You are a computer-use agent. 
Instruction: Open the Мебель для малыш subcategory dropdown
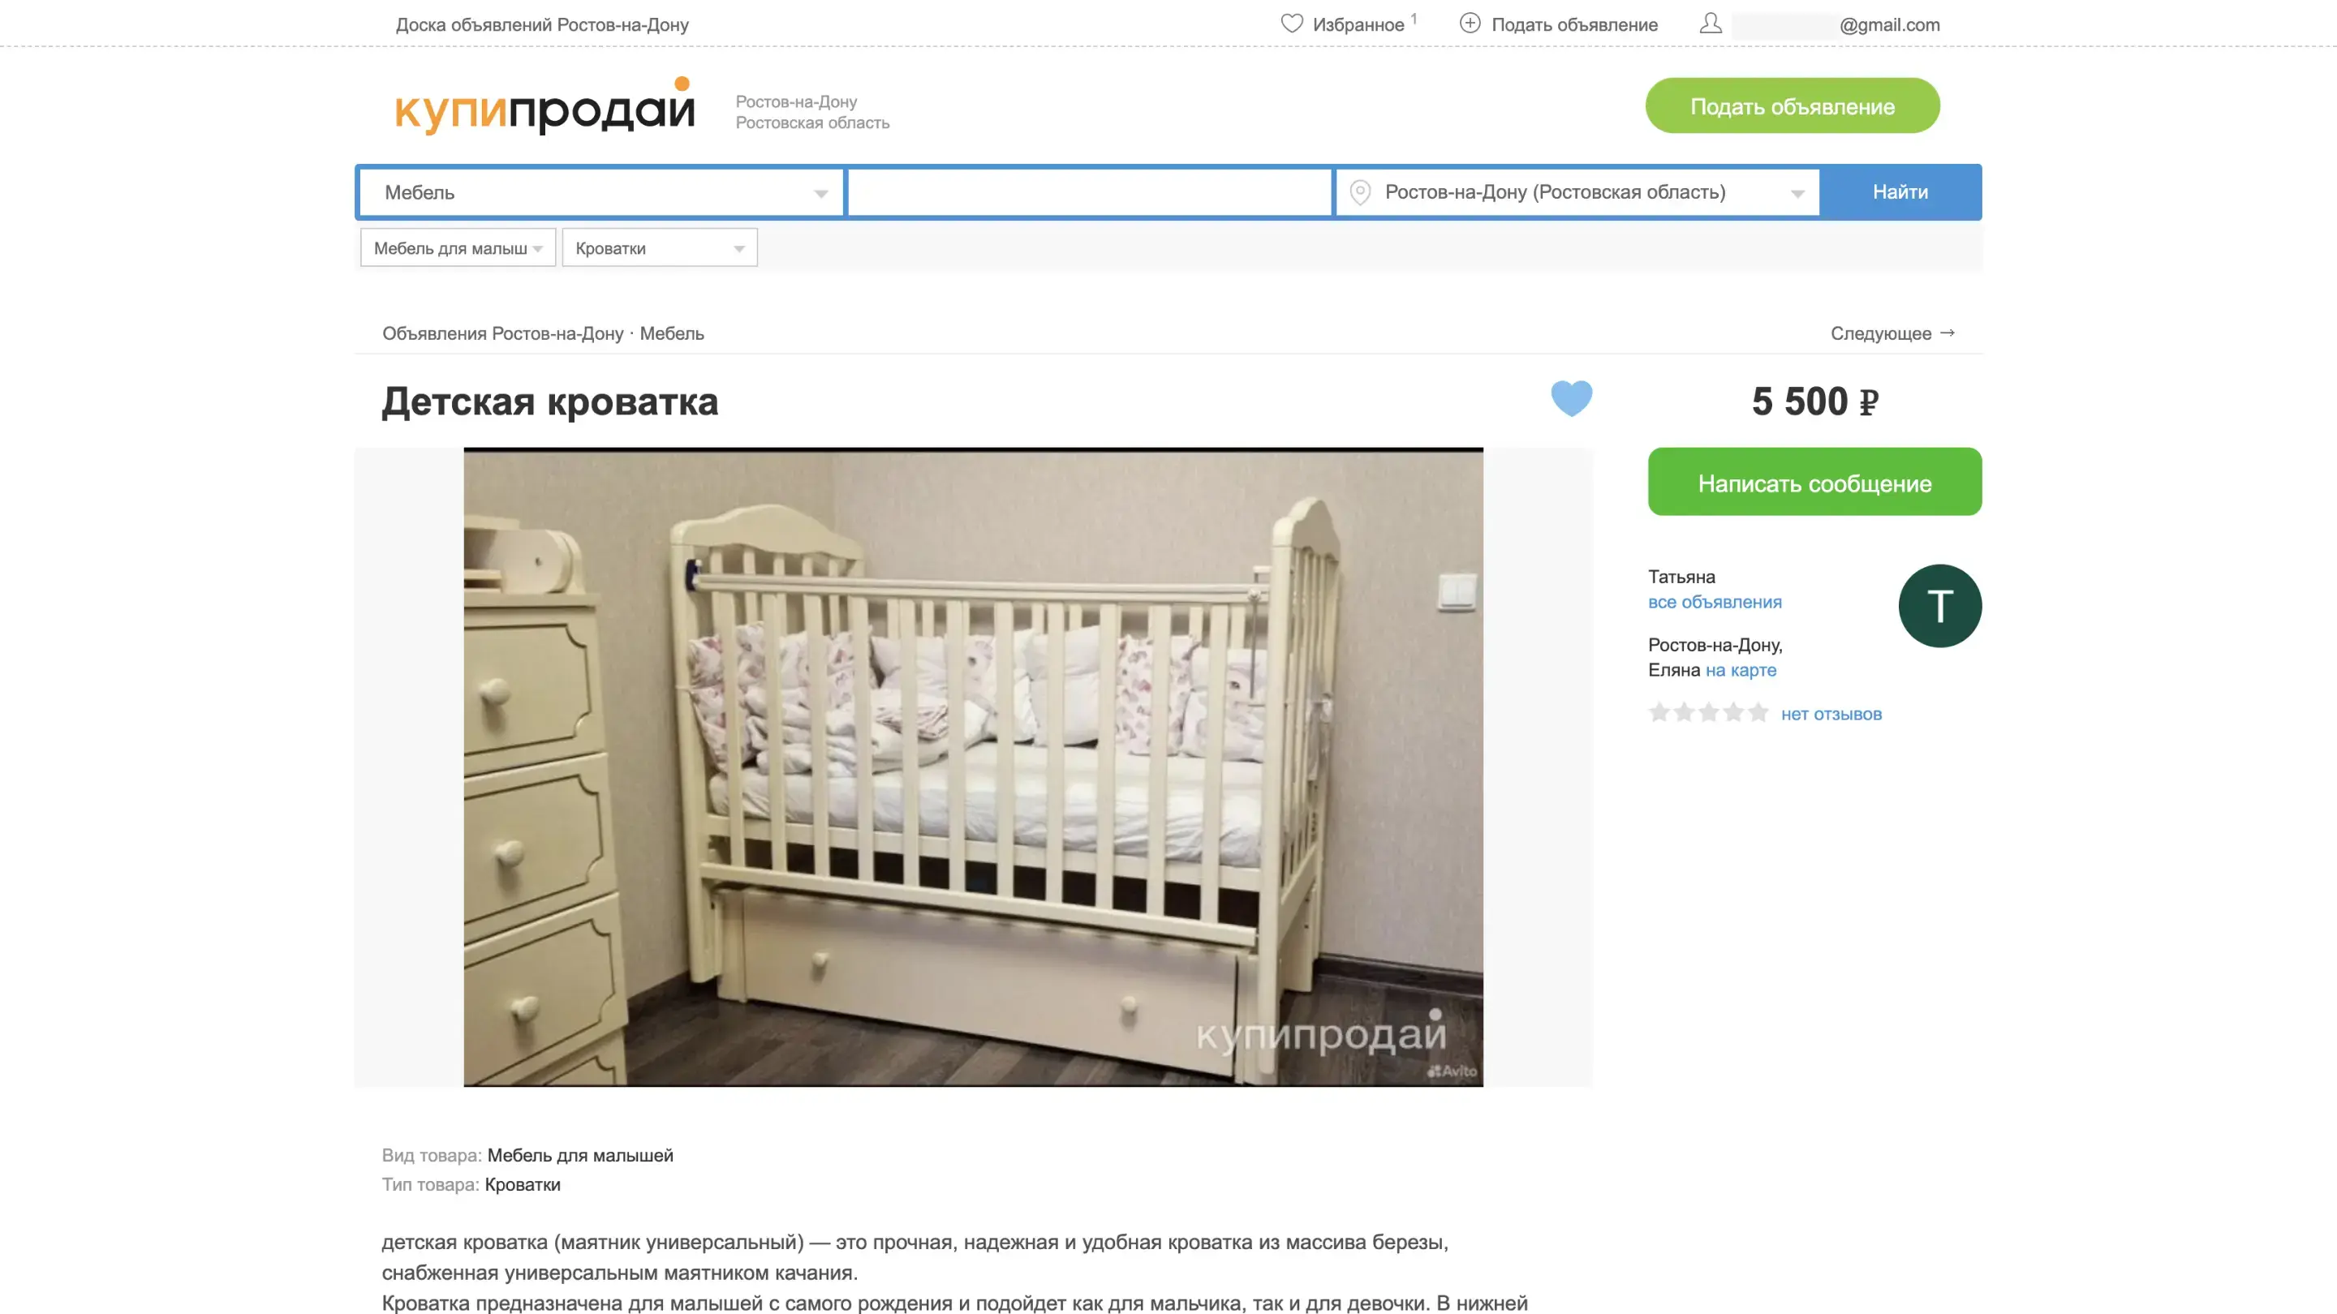pyautogui.click(x=458, y=247)
